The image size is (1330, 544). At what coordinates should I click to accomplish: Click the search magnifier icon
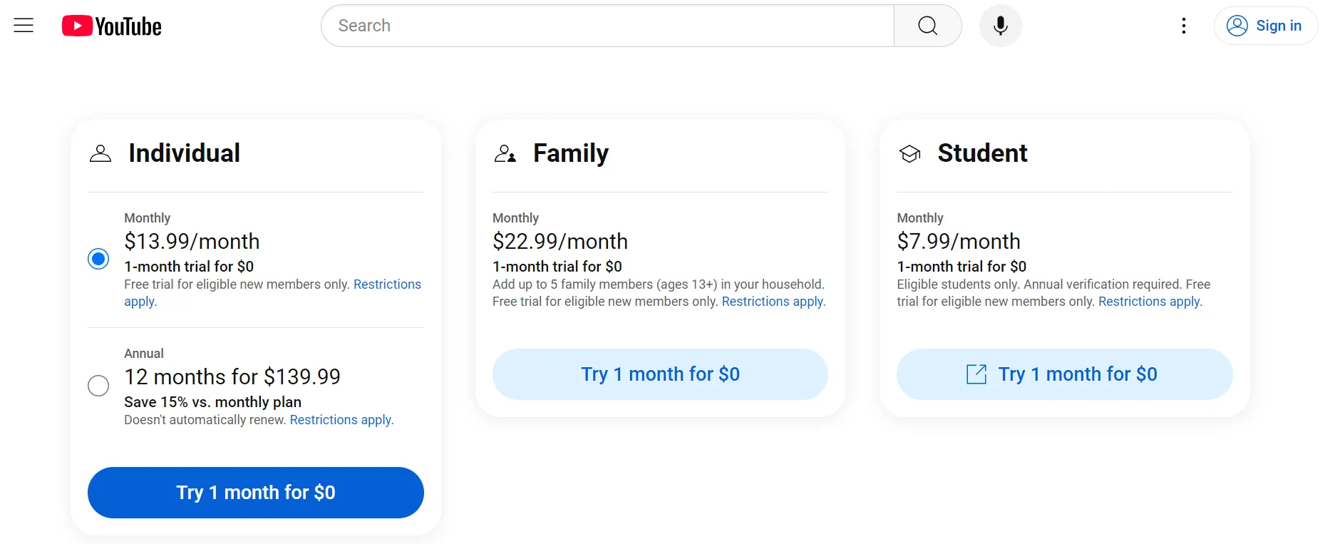[x=927, y=25]
